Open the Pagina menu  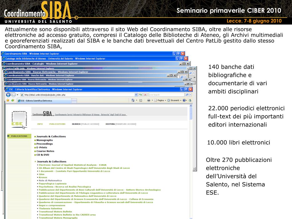point(160,100)
